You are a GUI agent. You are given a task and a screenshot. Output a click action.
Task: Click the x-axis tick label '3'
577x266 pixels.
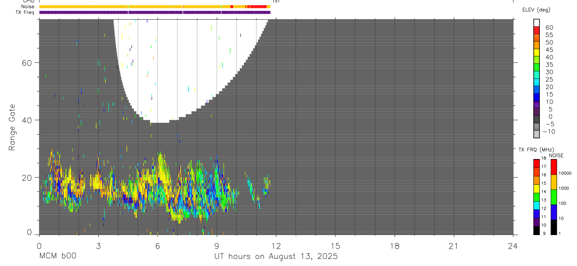point(98,245)
